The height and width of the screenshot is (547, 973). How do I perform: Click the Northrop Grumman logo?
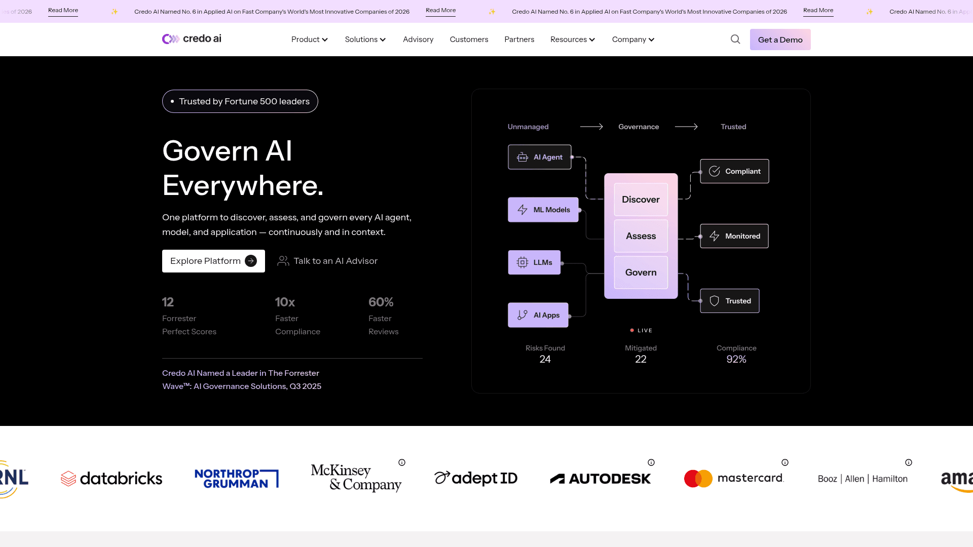[x=237, y=479]
